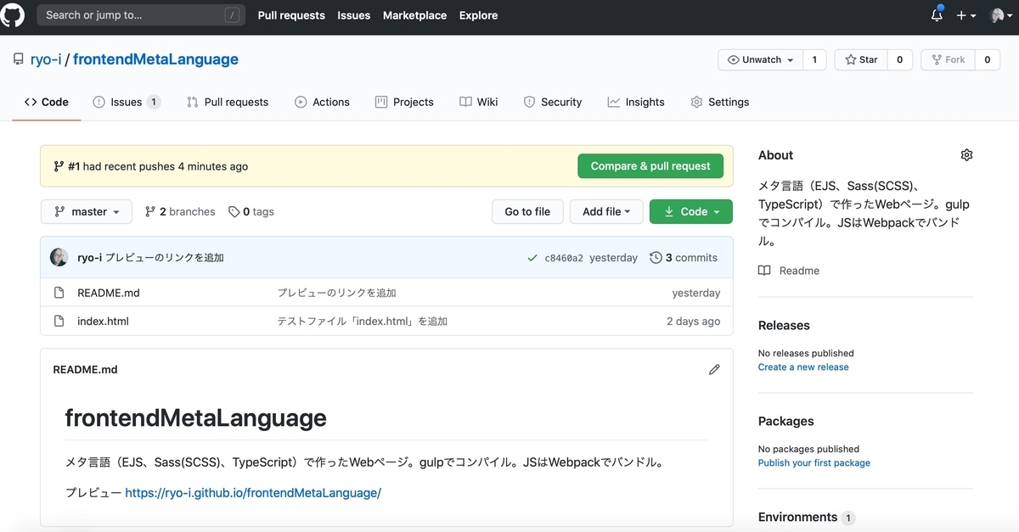View the 2 branches link
Screen dimensions: 1019x532
(x=180, y=212)
